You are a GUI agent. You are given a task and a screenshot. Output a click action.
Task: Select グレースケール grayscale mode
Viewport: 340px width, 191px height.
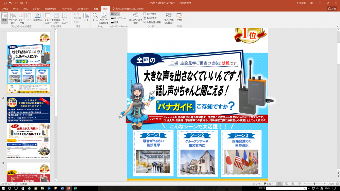coord(118,18)
